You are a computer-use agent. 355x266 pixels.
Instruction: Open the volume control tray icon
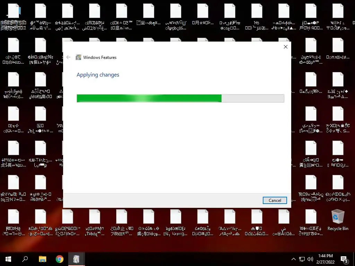click(310, 259)
